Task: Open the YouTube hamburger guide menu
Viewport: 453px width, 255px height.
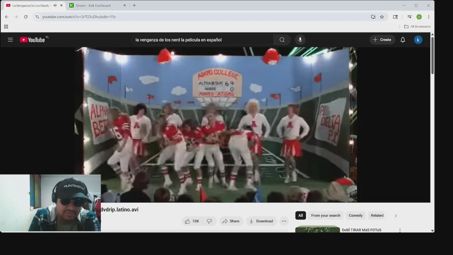Action: tap(10, 40)
